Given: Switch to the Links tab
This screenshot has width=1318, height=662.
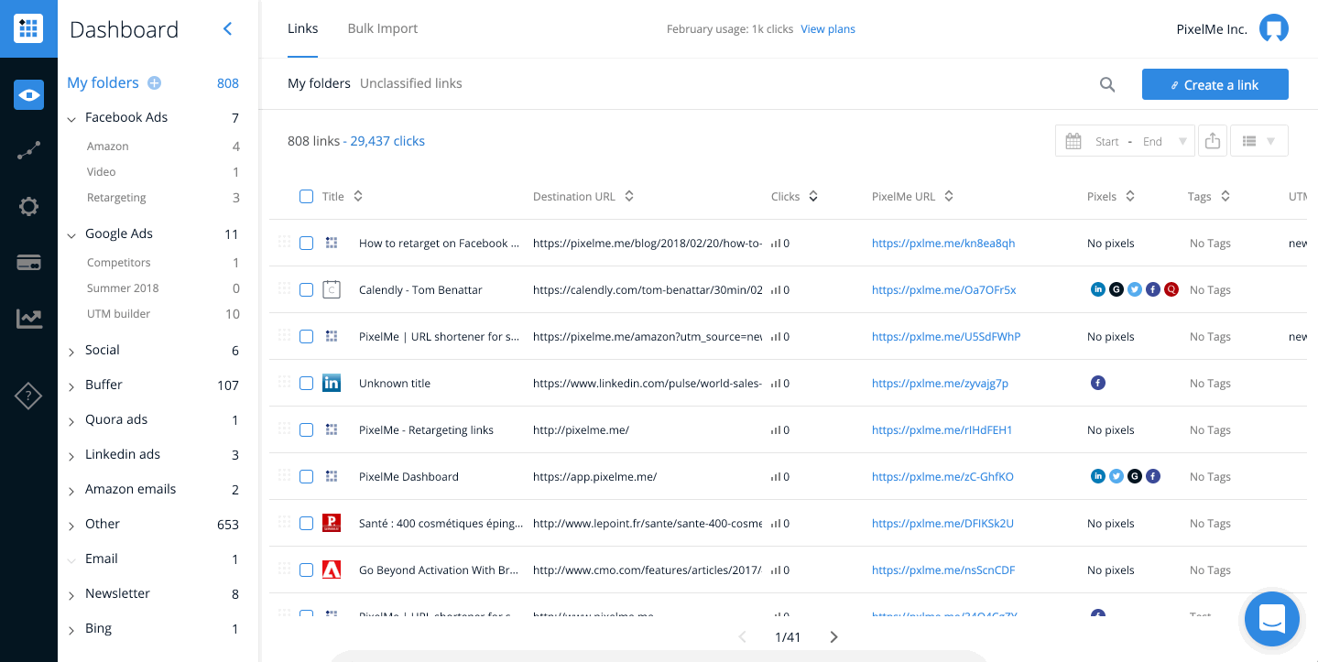Looking at the screenshot, I should click(x=303, y=28).
